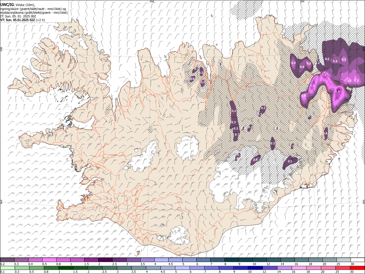Select the 2 grey-green swatch in rain legend

[x=95, y=268]
